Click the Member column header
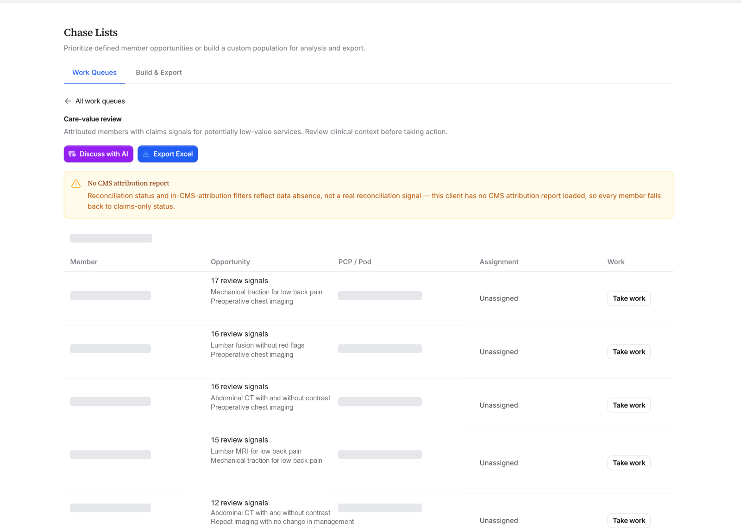 pos(84,262)
